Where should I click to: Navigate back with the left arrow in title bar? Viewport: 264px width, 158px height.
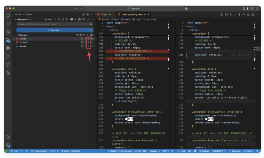[x=77, y=9]
